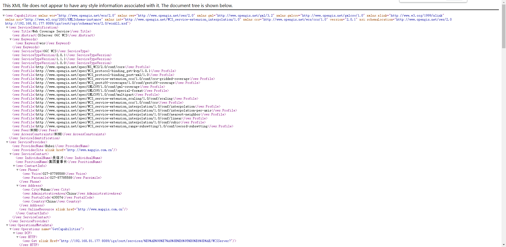506x247 pixels.
Task: Collapse the ows:OperationsMetadata node
Action: [7, 225]
